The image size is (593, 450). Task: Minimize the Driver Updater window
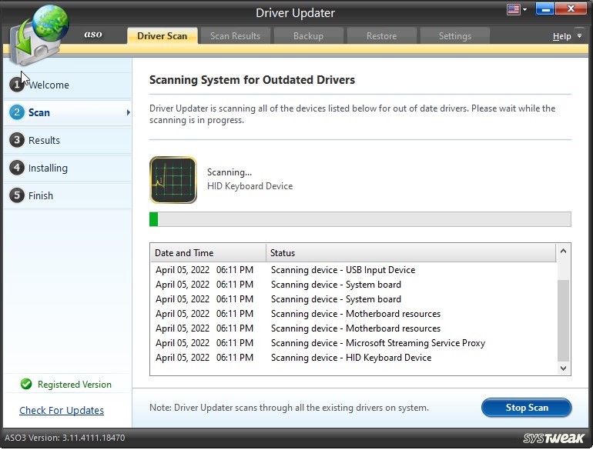tap(545, 9)
